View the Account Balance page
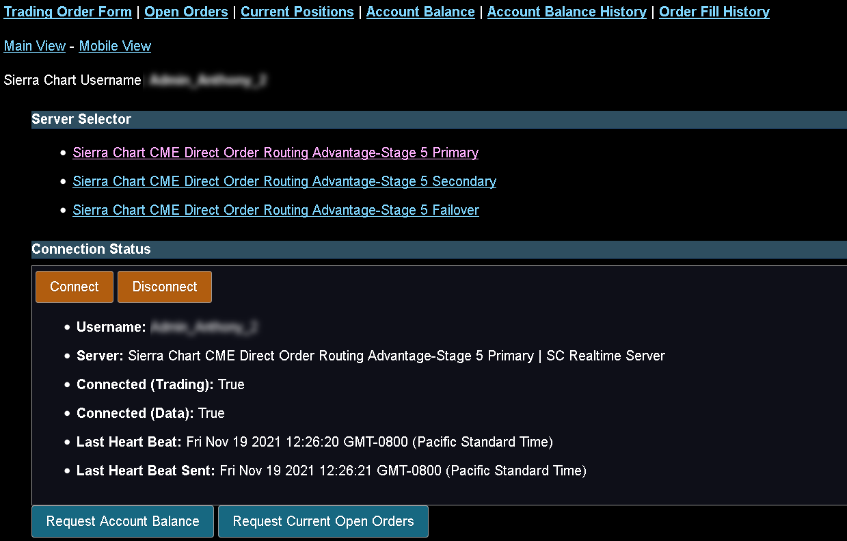 (420, 12)
